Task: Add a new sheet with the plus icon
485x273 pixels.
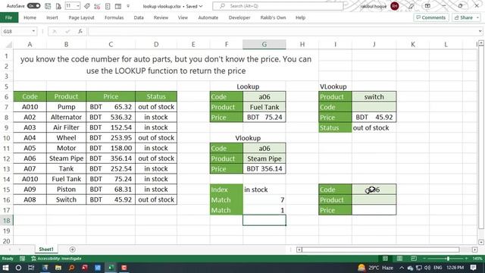Action: 73,249
